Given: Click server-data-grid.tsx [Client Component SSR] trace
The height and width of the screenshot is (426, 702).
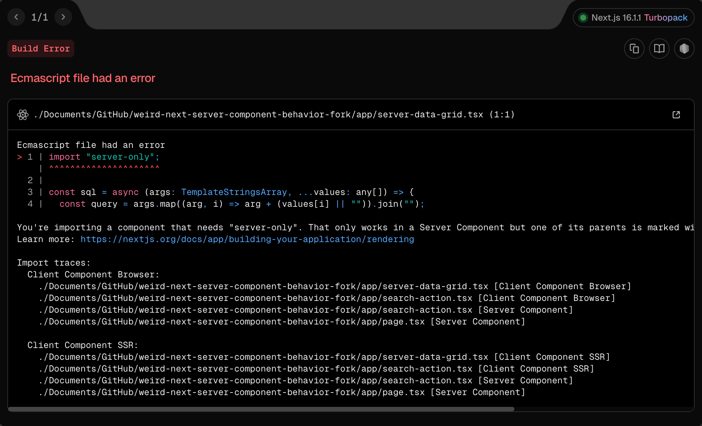Looking at the screenshot, I should pos(324,357).
